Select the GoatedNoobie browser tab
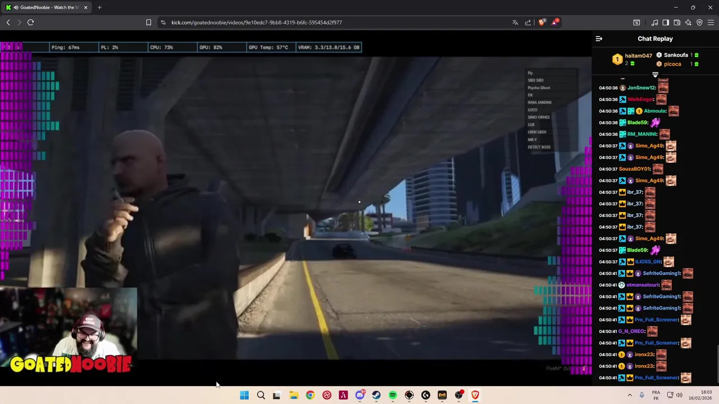The image size is (719, 404). (48, 7)
